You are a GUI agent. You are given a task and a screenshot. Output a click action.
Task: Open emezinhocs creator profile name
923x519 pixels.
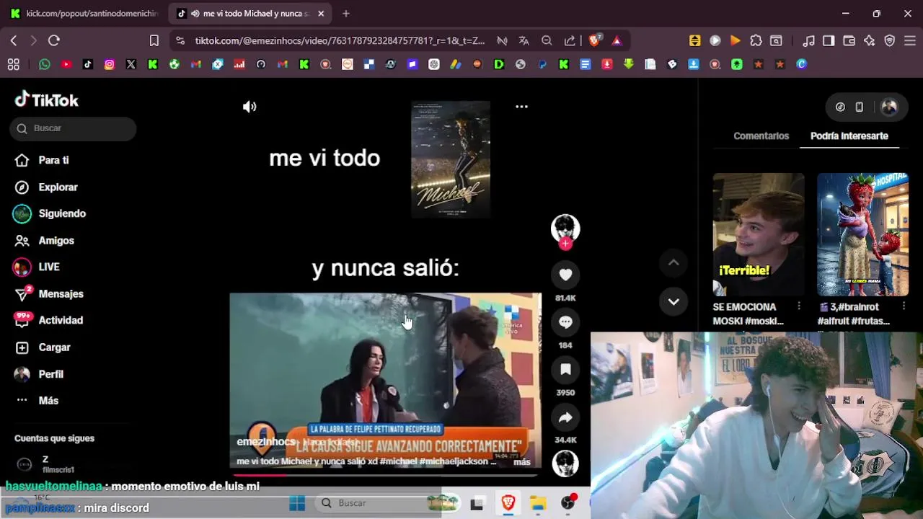pyautogui.click(x=266, y=442)
